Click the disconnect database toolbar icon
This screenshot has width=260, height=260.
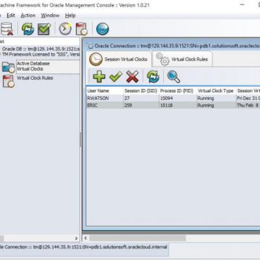(x=7, y=29)
